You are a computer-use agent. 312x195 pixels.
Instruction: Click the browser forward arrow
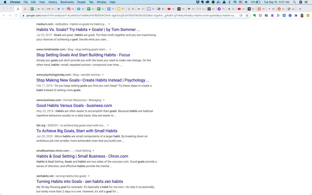tap(10, 15)
